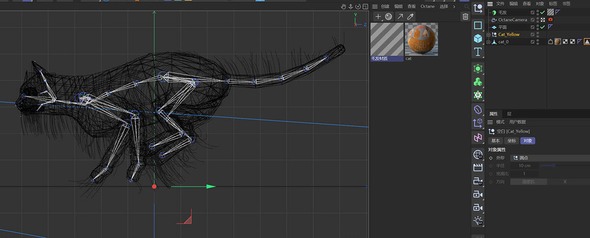This screenshot has height=238, width=590.
Task: Click the 基本 button in attributes
Action: pyautogui.click(x=496, y=141)
